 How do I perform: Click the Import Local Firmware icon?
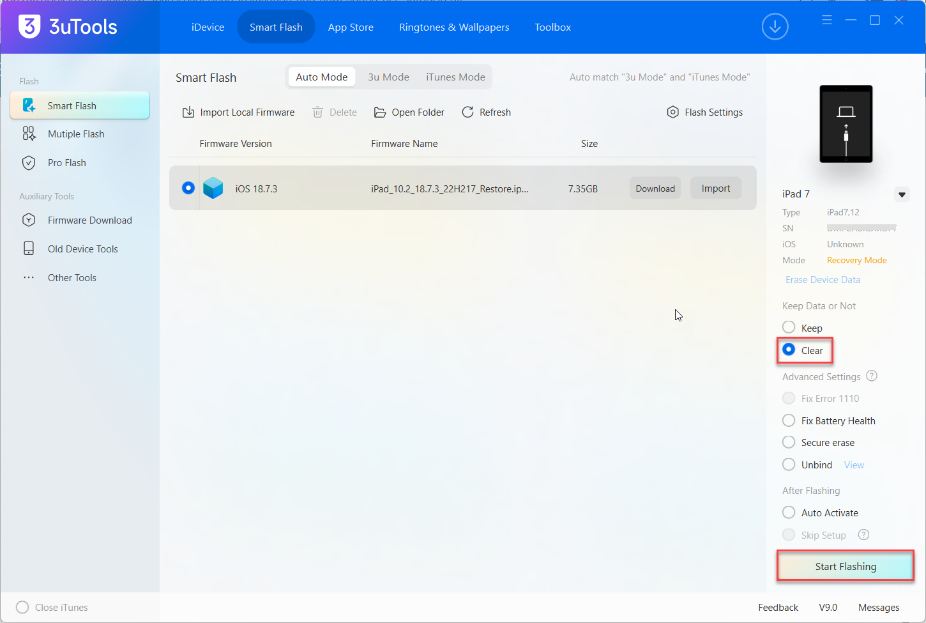coord(188,112)
